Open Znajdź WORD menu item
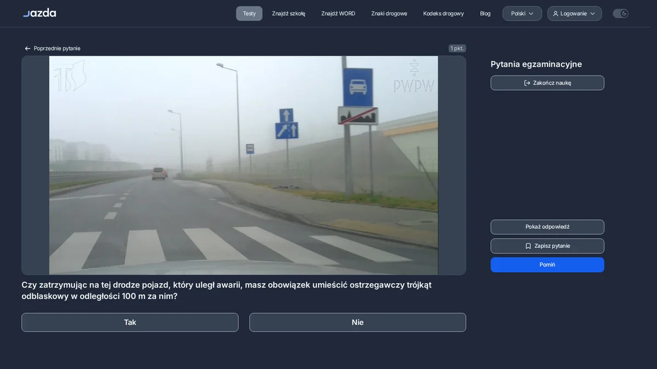The height and width of the screenshot is (369, 657). point(338,14)
